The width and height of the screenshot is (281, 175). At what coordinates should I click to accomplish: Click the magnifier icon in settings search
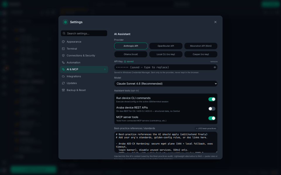pos(64,33)
